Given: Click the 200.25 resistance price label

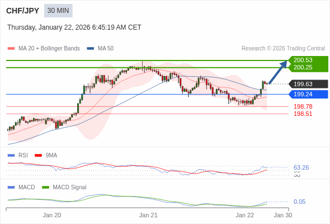Looking at the screenshot, I should [x=303, y=67].
